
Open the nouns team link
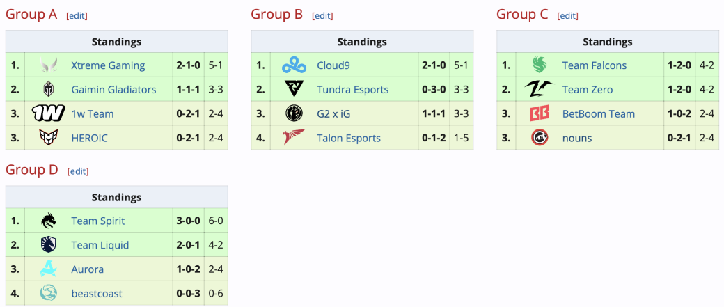(576, 138)
